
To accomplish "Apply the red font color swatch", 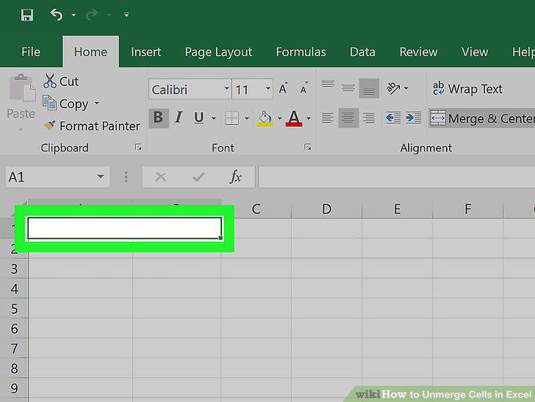I will pos(294,118).
